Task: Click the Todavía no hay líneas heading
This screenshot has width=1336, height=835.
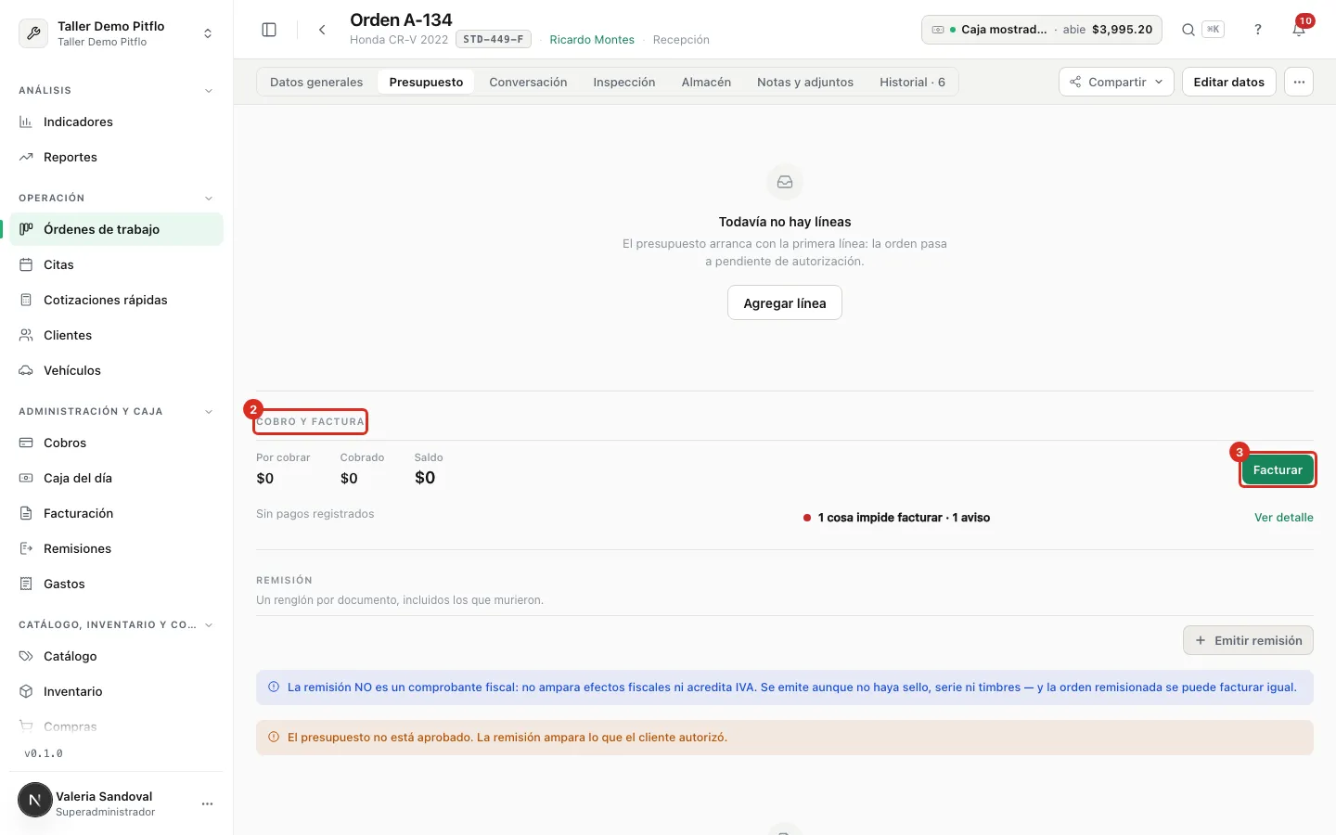Action: click(x=785, y=222)
